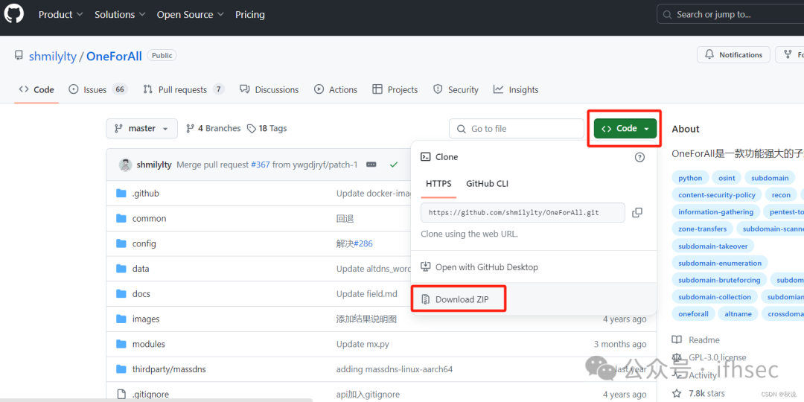Viewport: 804px width, 402px height.
Task: Click the Go to file search box
Action: (517, 128)
